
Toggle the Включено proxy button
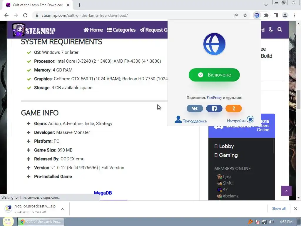point(214,75)
